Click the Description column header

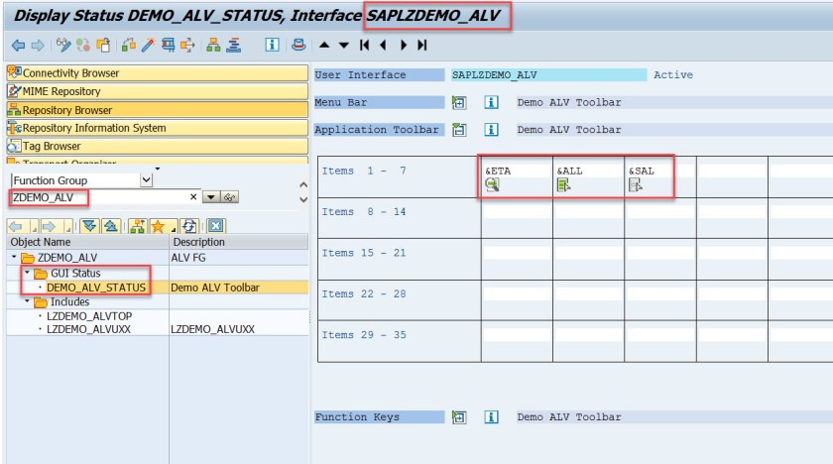(x=239, y=242)
